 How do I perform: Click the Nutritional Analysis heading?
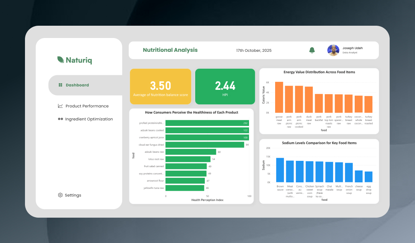(x=170, y=50)
